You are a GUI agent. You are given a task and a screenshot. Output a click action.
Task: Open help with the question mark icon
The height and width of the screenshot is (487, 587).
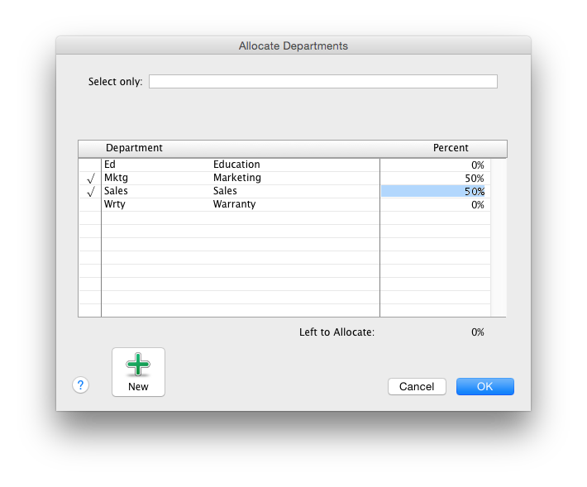(80, 385)
